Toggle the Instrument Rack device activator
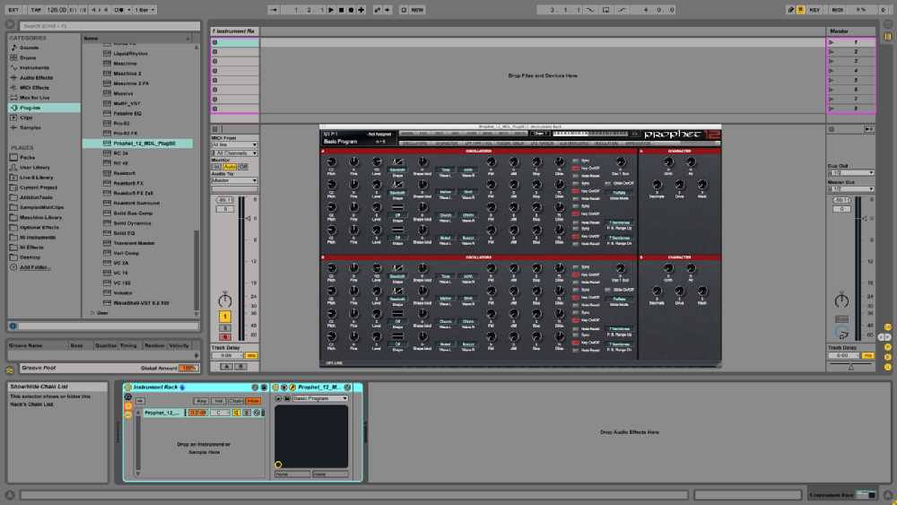The width and height of the screenshot is (897, 505). tap(128, 387)
